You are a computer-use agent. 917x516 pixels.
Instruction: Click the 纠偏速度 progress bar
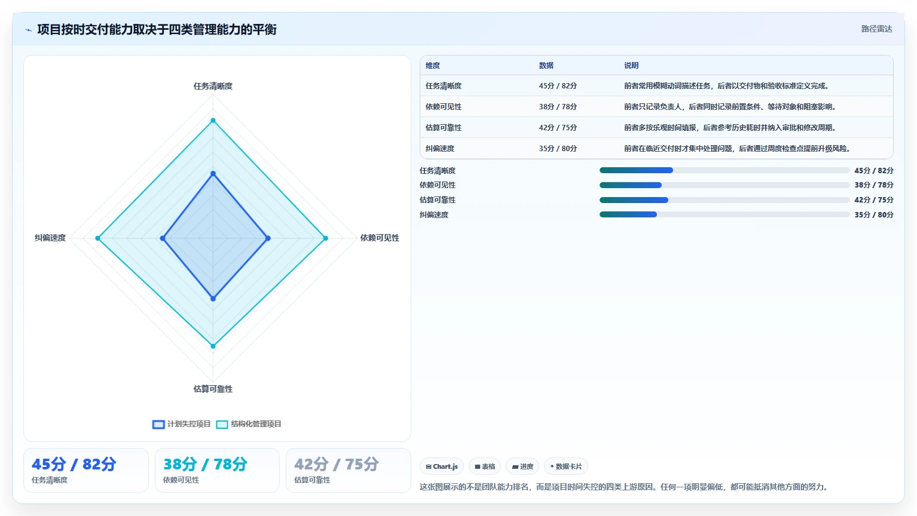[x=725, y=214]
